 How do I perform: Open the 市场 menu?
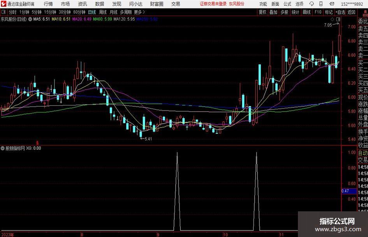click(65, 4)
